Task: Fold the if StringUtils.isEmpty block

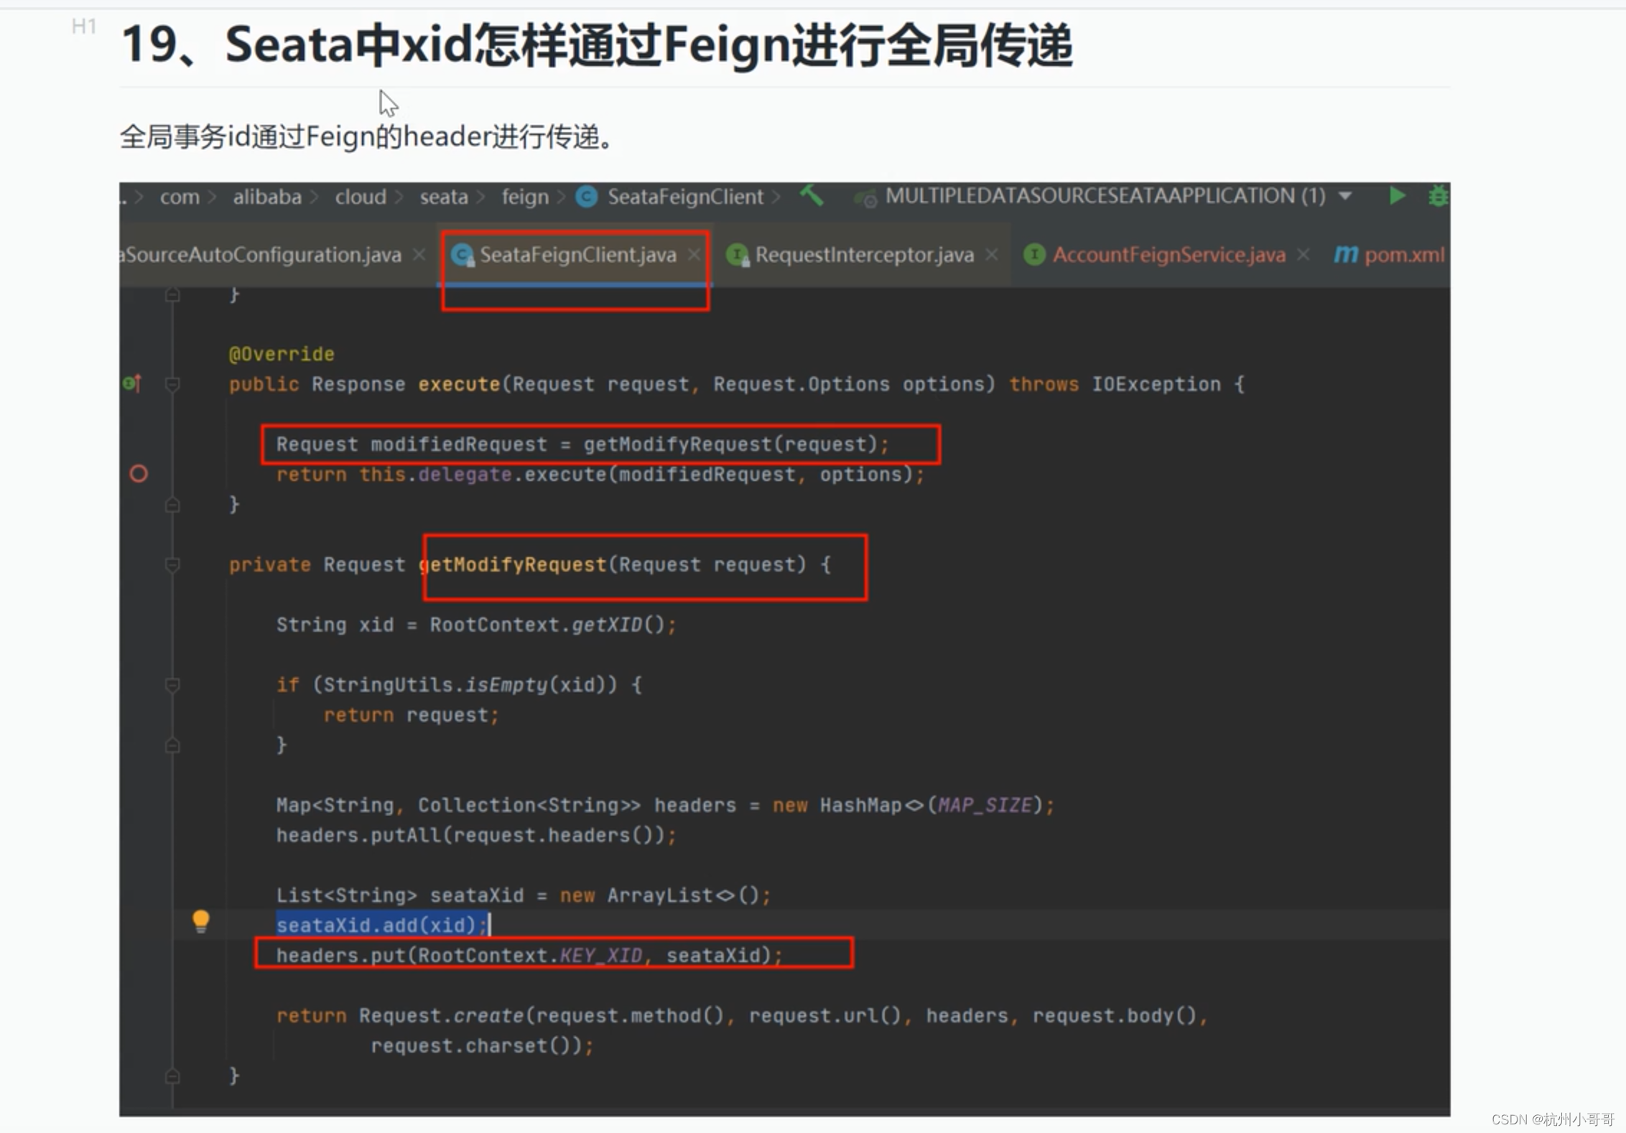Action: (172, 685)
